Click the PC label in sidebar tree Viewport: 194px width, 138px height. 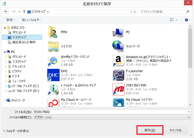coord(13,52)
